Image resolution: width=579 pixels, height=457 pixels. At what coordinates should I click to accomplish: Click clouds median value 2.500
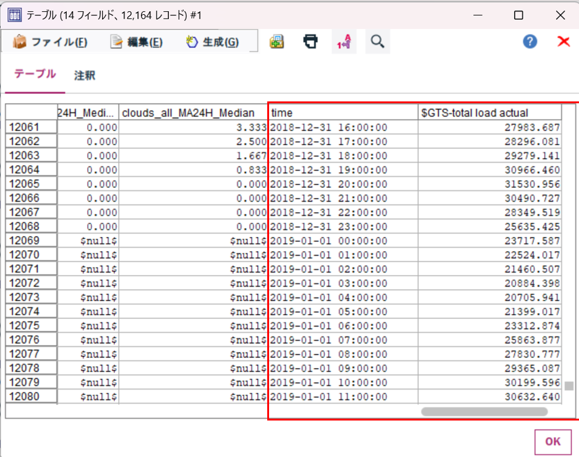[x=194, y=142]
